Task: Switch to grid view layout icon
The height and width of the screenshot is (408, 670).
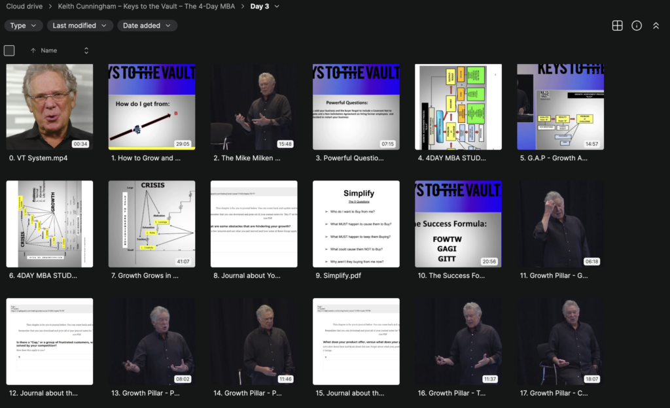Action: click(x=616, y=25)
